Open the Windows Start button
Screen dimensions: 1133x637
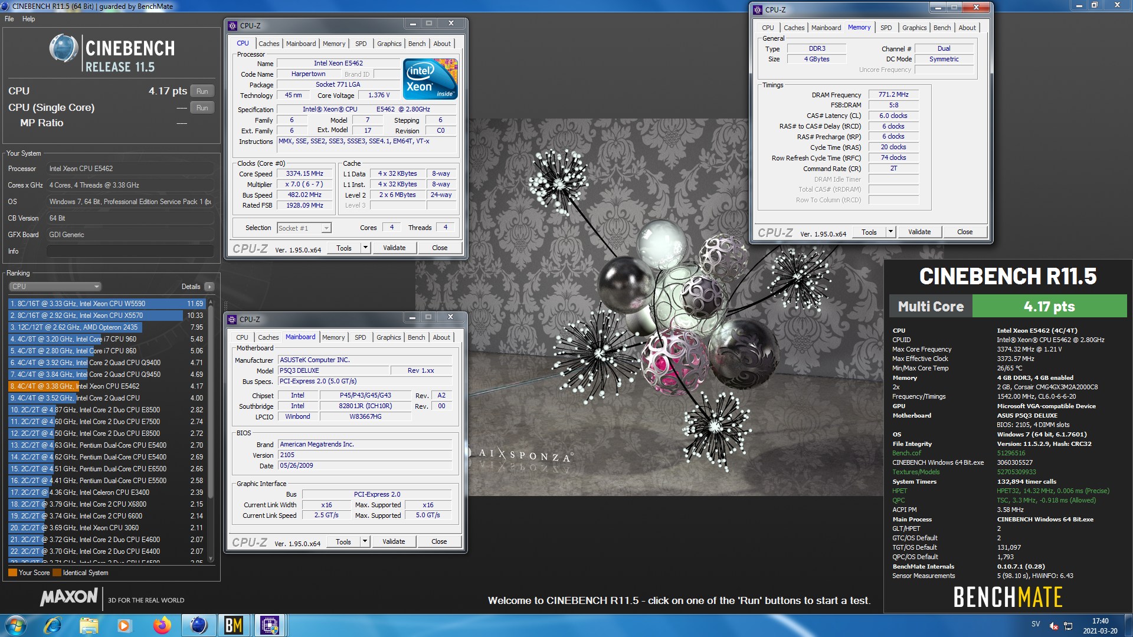click(x=16, y=625)
